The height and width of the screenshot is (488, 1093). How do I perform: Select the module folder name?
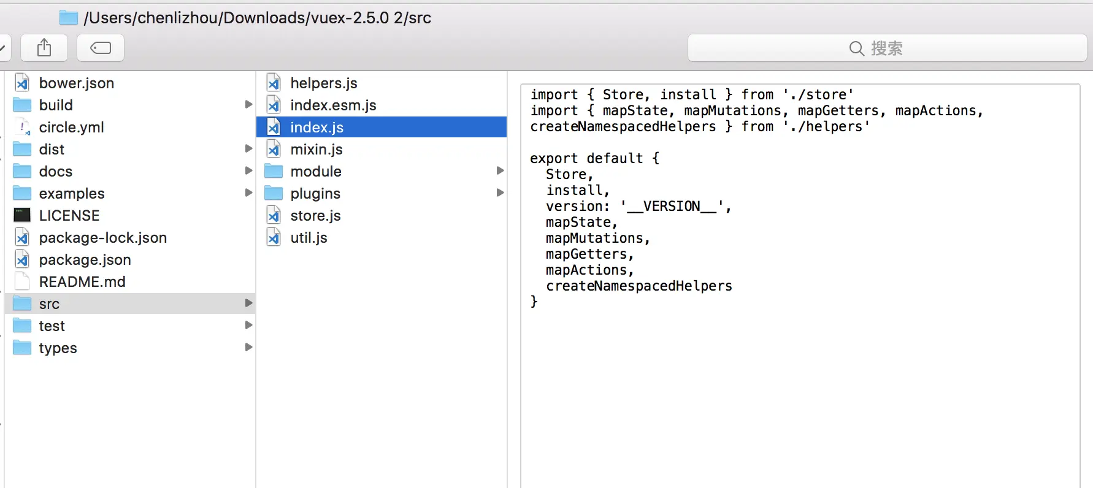[x=316, y=171]
